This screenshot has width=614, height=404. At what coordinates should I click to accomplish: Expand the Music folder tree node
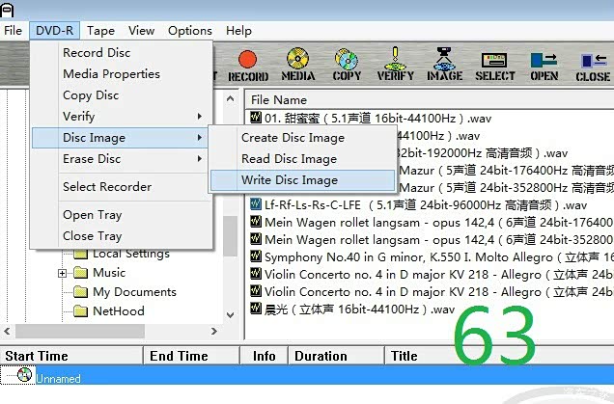pyautogui.click(x=63, y=273)
